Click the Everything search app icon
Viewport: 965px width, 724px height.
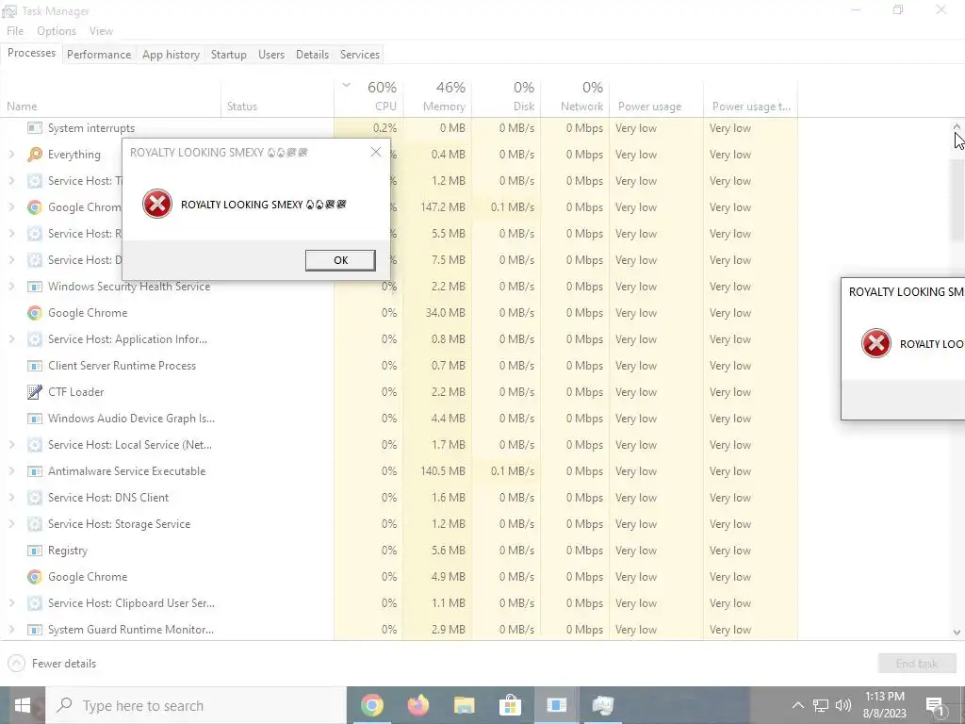[35, 155]
